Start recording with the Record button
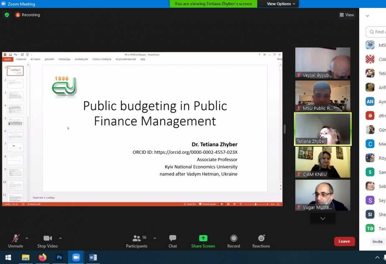Image resolution: width=386 pixels, height=264 pixels. 234,241
